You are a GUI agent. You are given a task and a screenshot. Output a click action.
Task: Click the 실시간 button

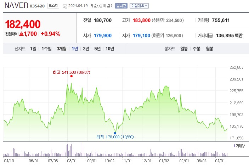[121, 6]
